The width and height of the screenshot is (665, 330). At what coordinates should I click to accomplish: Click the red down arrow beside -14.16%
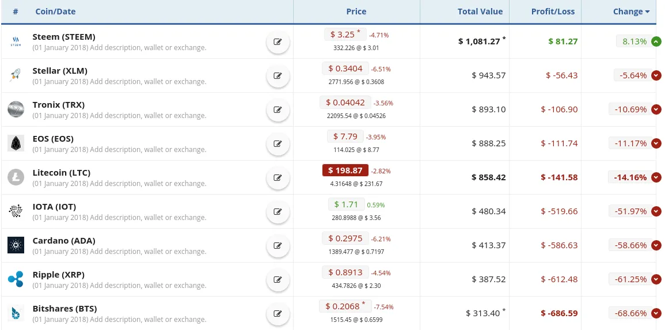tap(656, 177)
